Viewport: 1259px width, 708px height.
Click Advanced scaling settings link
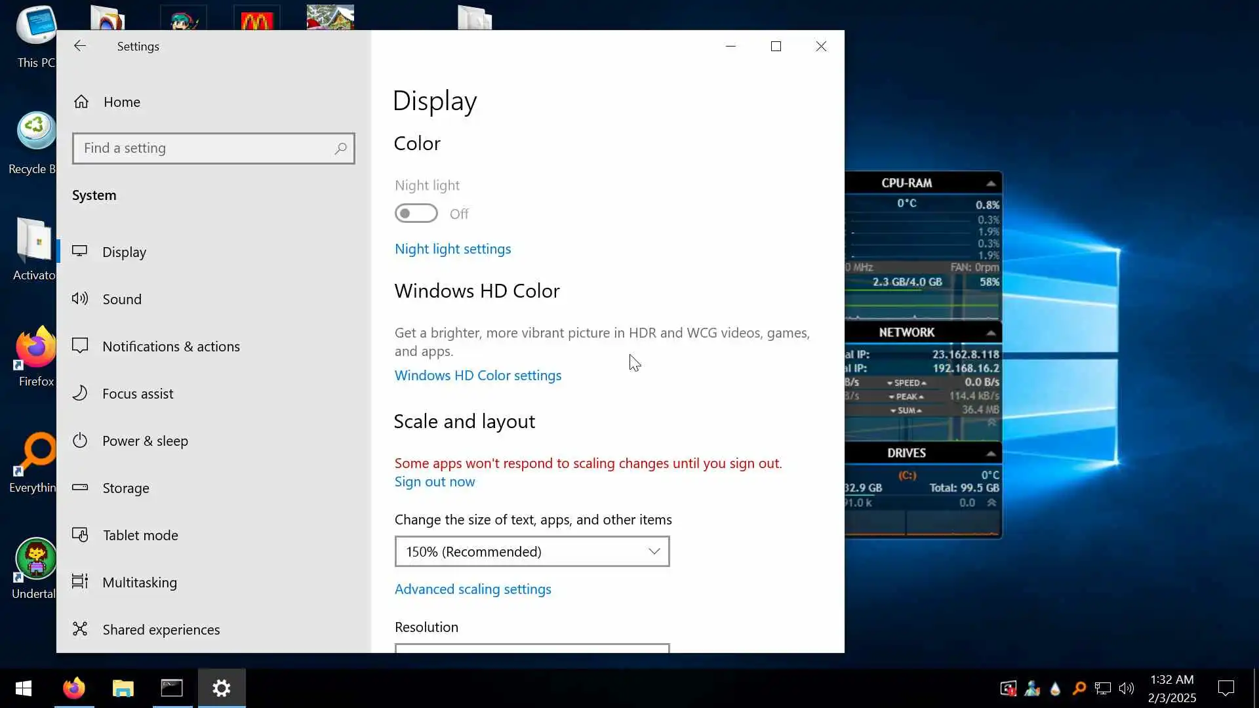[x=472, y=589]
